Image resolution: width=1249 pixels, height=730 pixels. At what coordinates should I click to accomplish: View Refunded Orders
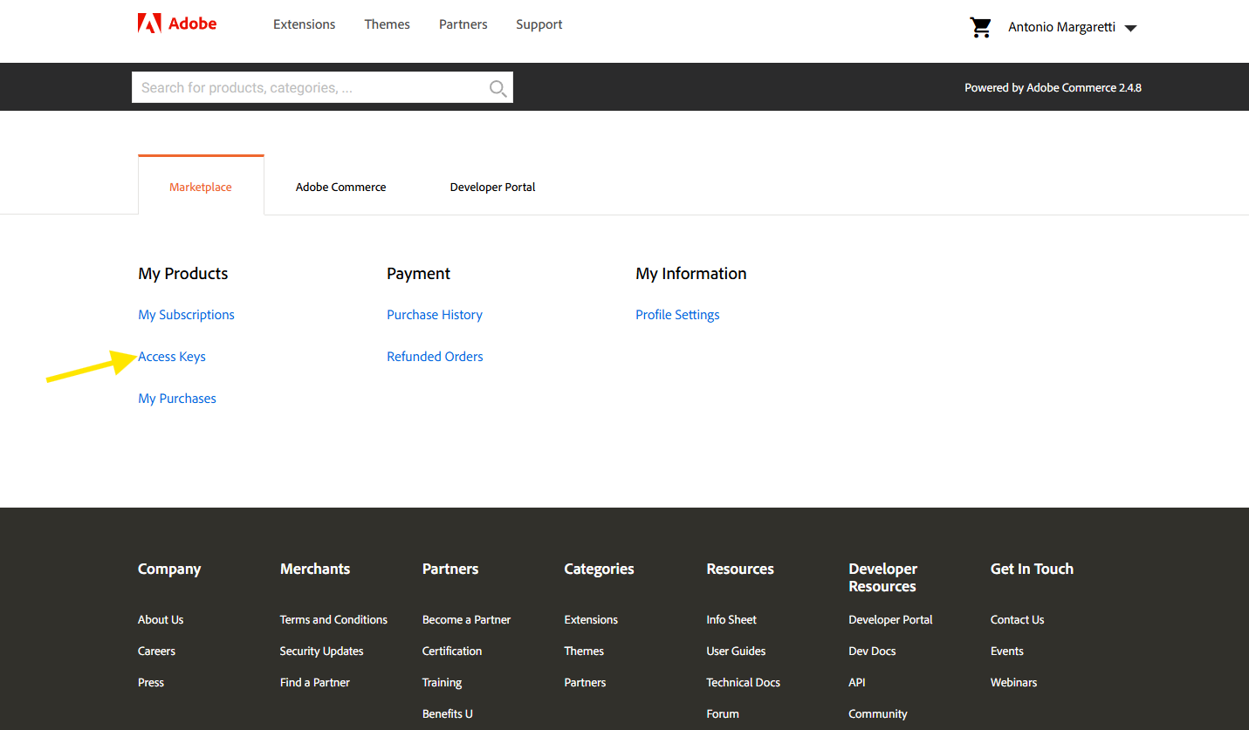[435, 357]
